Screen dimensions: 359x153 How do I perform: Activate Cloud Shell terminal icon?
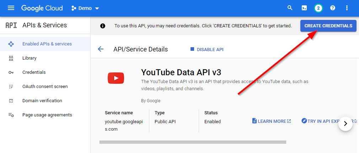tap(304, 8)
